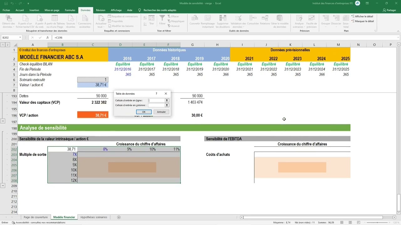The width and height of the screenshot is (401, 225).
Task: Open the Fichier tab
Action: pos(6,10)
